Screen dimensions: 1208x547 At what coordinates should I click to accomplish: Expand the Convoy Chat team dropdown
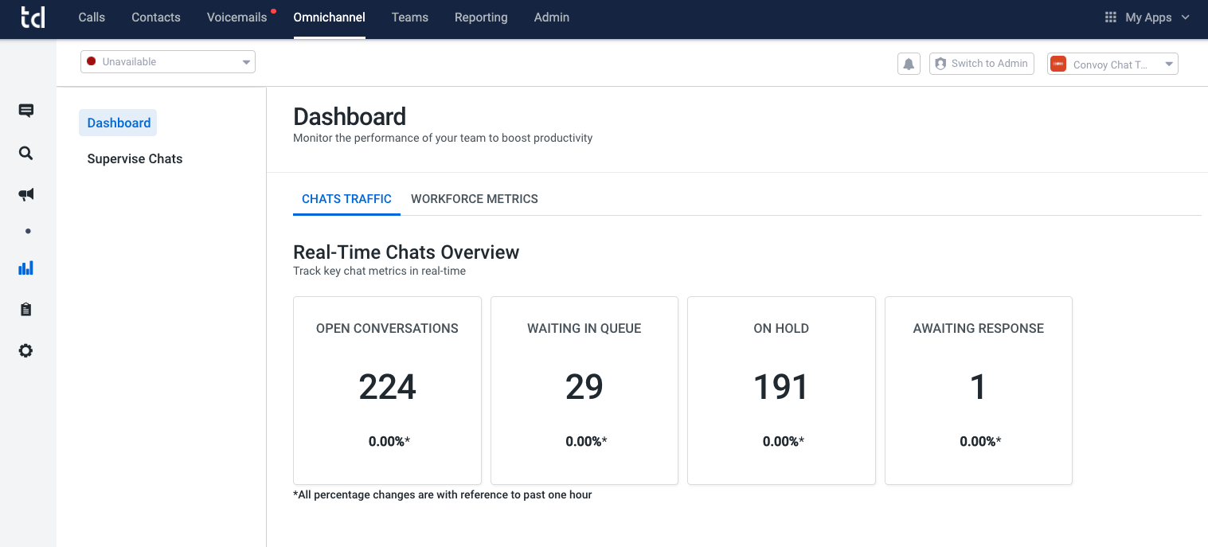[x=1112, y=64]
